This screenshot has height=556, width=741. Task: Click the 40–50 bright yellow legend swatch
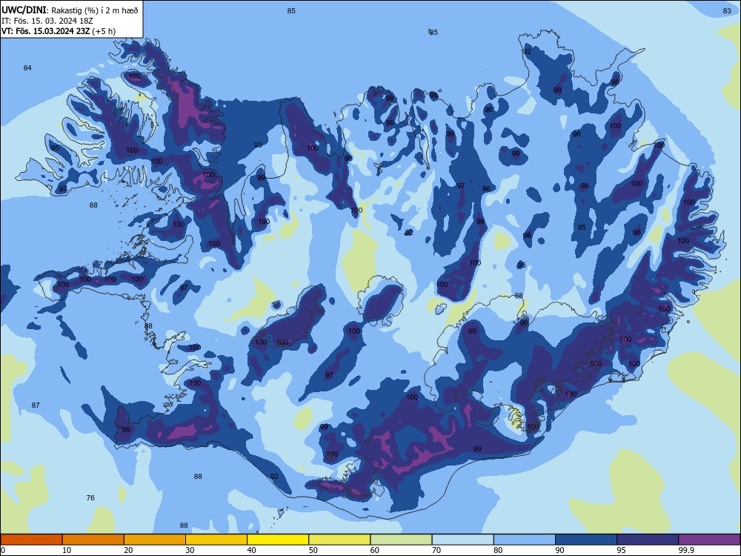pyautogui.click(x=278, y=540)
